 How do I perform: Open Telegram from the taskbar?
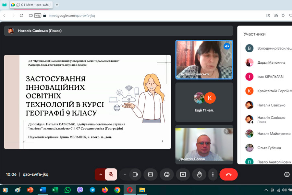point(92,190)
